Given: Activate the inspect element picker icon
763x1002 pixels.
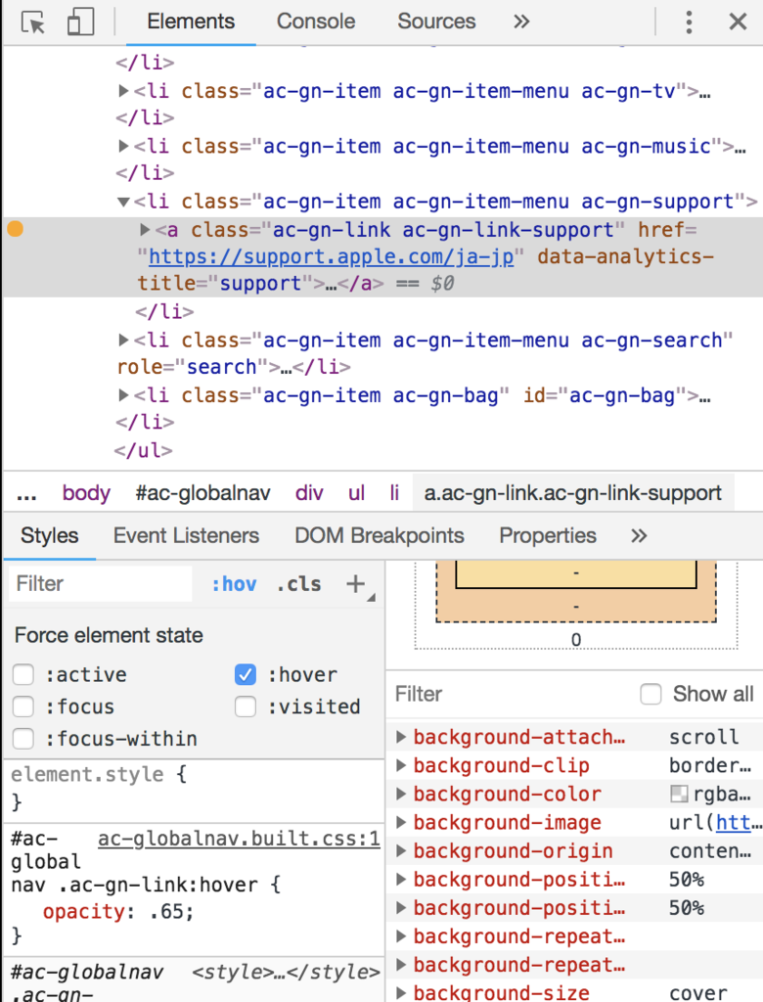Looking at the screenshot, I should [x=32, y=23].
